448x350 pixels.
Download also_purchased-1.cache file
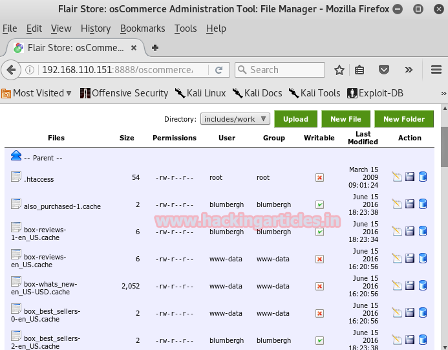[x=410, y=204]
